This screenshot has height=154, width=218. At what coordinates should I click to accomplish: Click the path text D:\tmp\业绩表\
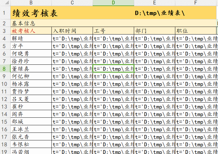pos(160,13)
